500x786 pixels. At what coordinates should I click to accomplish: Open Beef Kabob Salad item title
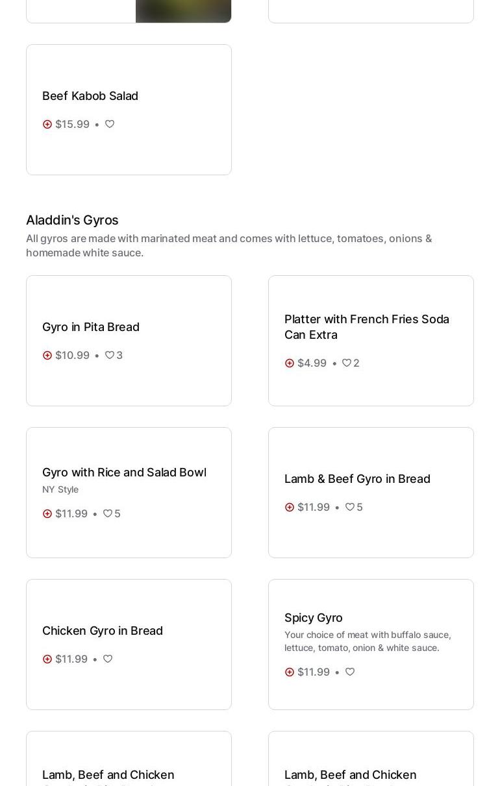[90, 96]
